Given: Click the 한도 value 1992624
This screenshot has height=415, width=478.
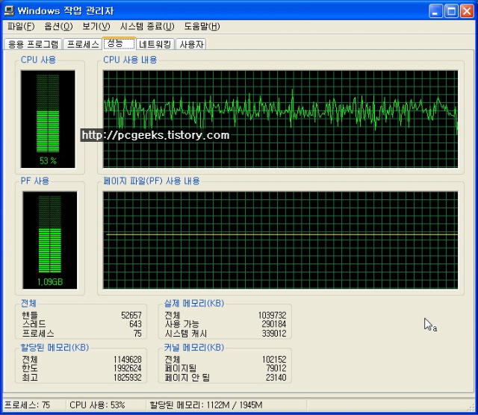Looking at the screenshot, I should coord(128,369).
